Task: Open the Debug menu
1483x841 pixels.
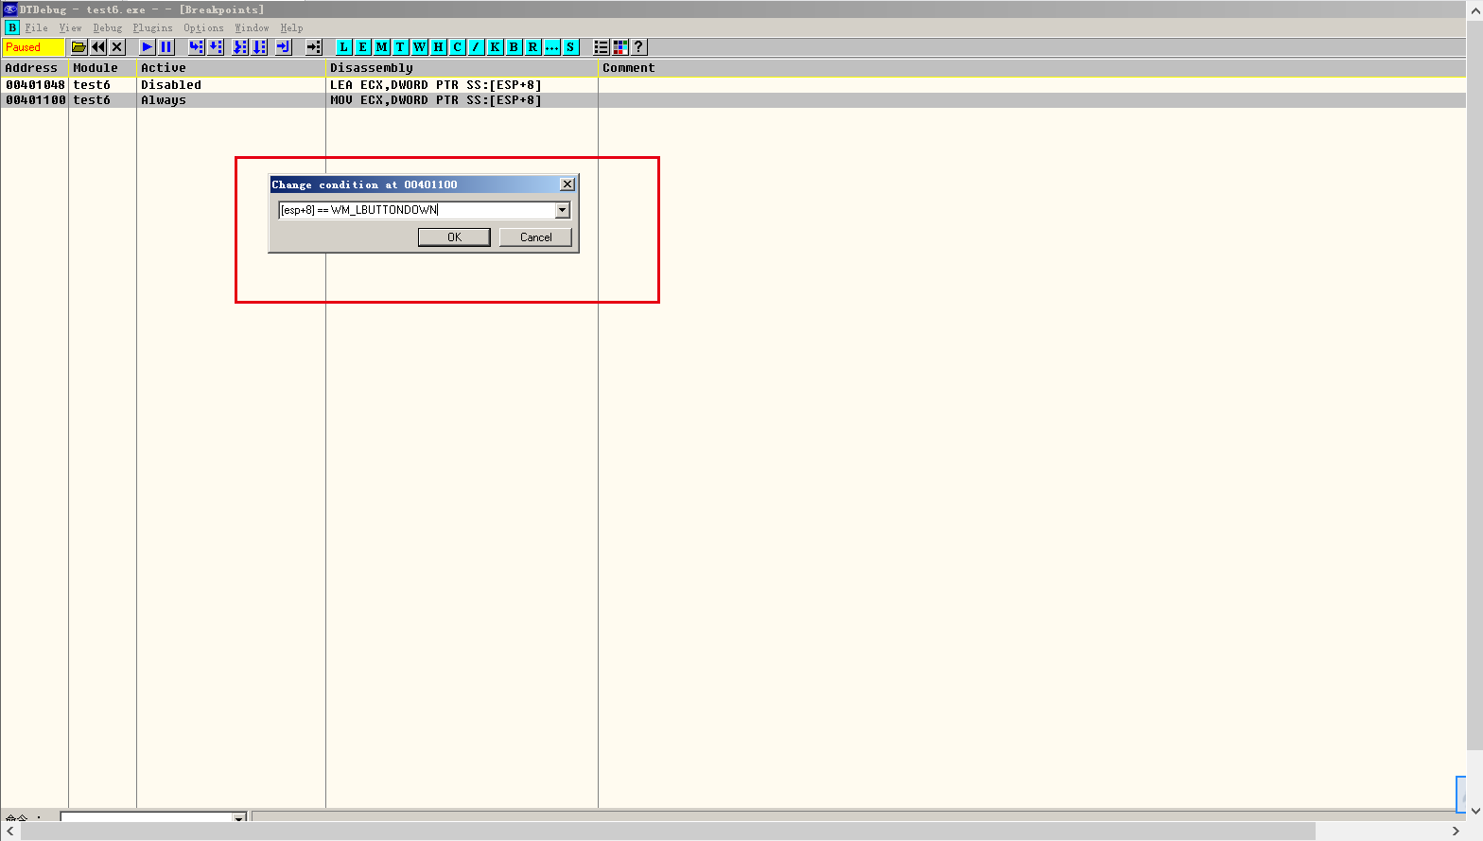Action: (x=108, y=28)
